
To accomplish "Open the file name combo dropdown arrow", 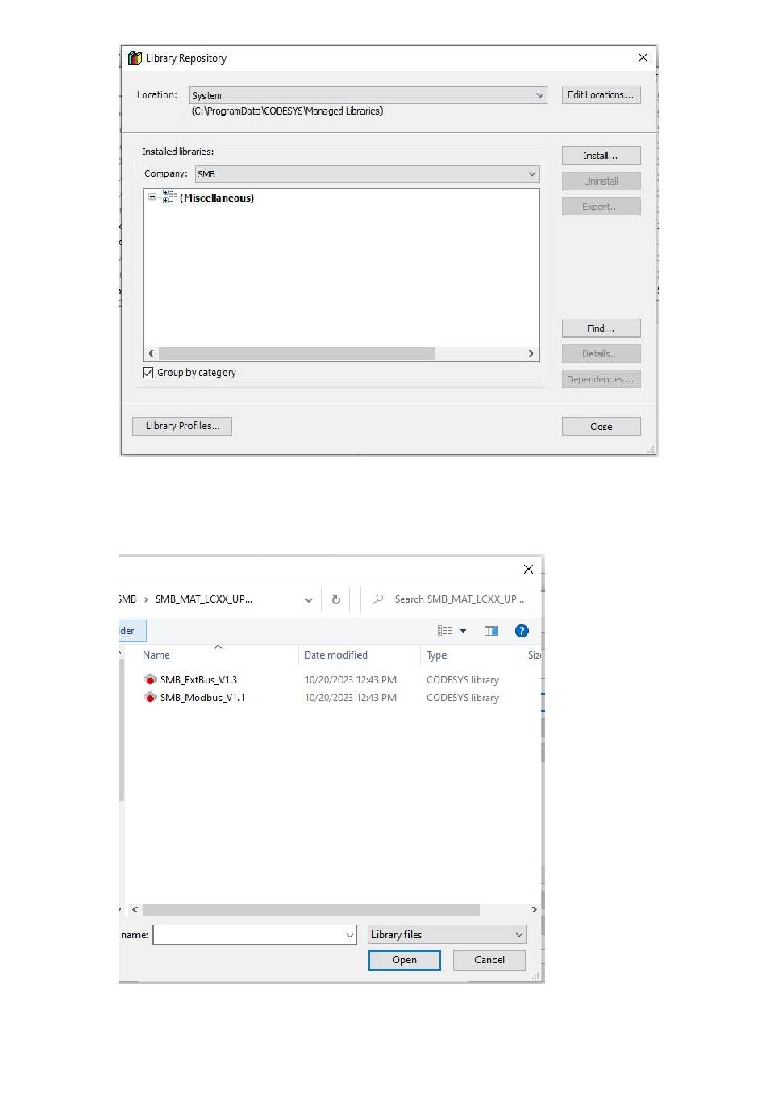I will pos(350,935).
